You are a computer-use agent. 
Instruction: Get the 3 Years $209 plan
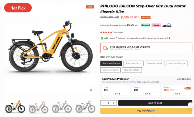176,94
